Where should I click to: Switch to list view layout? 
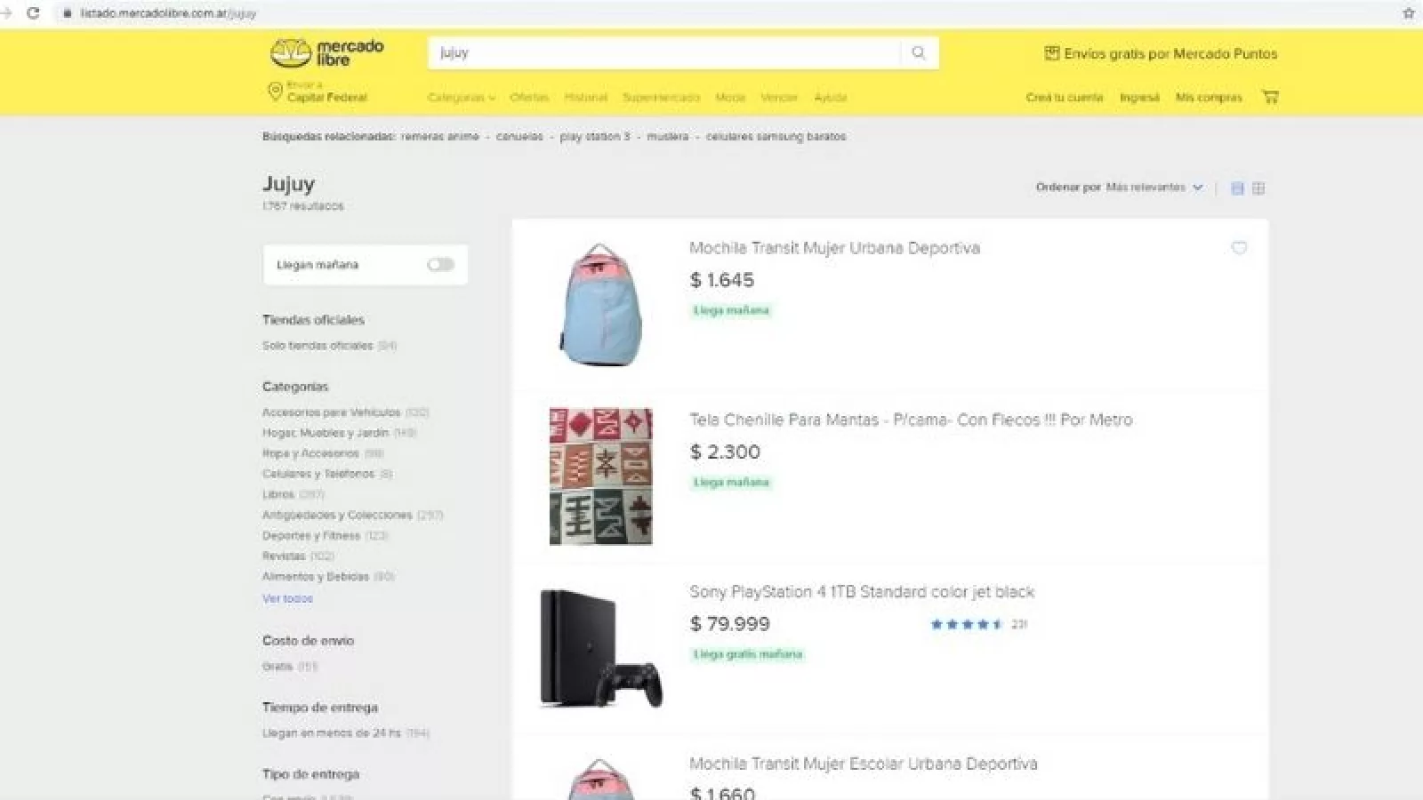1237,188
